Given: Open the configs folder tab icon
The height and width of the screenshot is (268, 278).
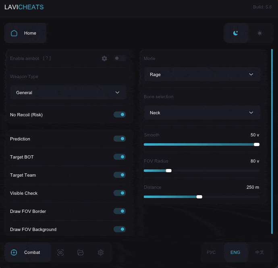Looking at the screenshot, I should [81, 252].
